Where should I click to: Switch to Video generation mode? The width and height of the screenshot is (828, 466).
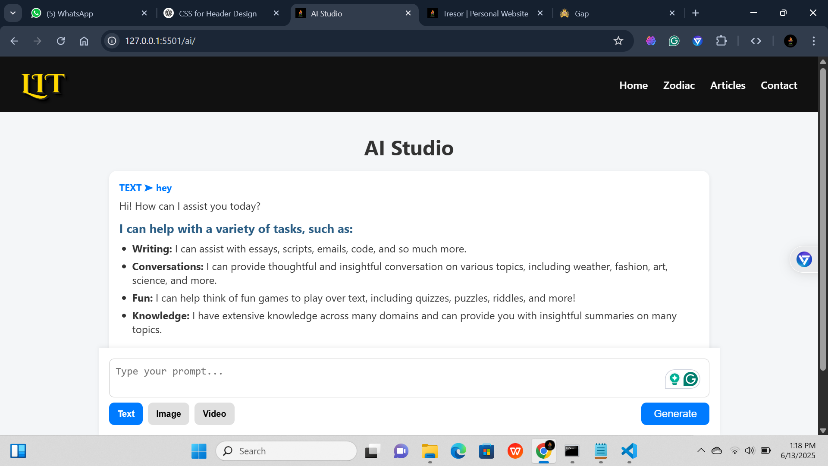point(214,414)
